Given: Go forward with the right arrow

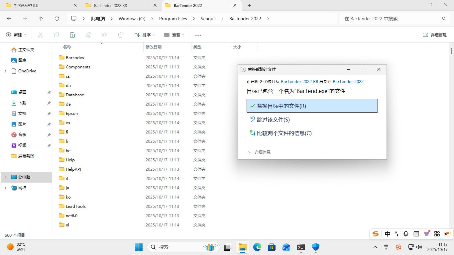Looking at the screenshot, I should click(25, 19).
